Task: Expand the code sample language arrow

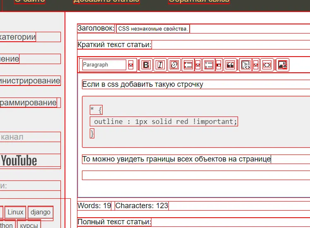Action: tap(256, 65)
